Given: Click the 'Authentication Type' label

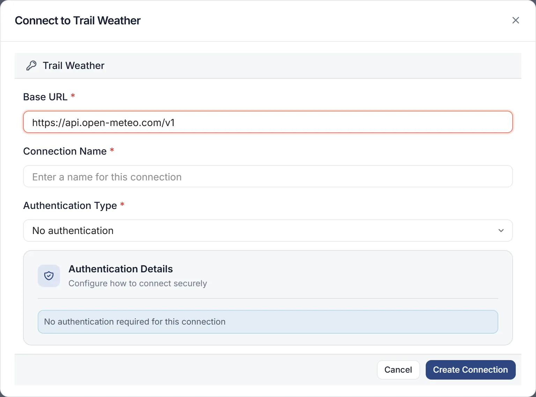Looking at the screenshot, I should click(x=70, y=205).
